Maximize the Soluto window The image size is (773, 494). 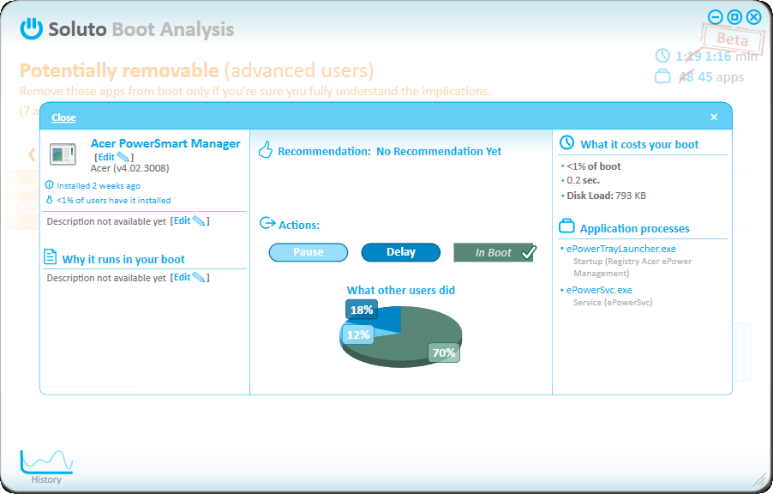click(x=734, y=17)
